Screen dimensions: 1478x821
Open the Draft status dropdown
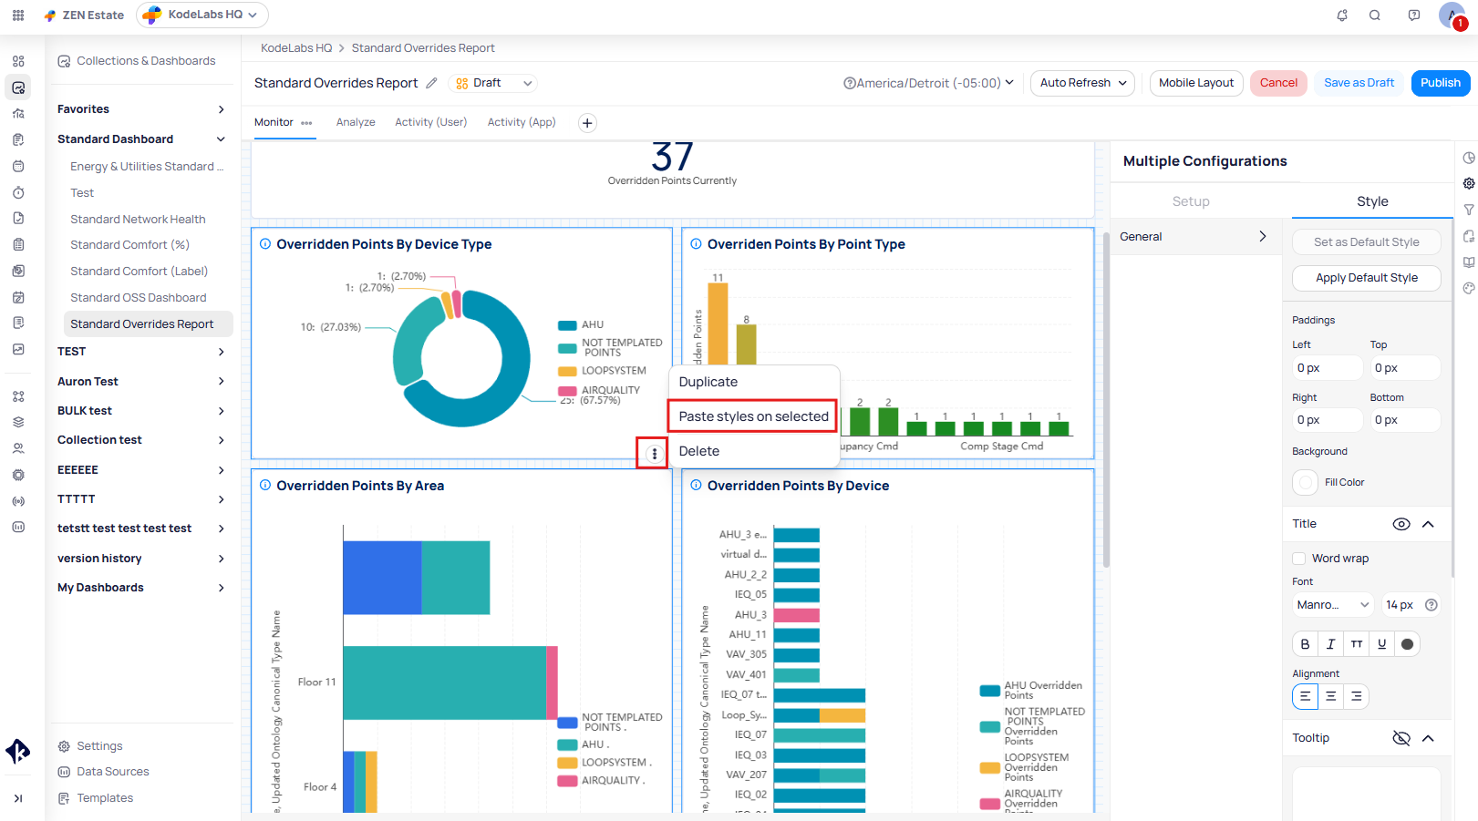tap(494, 83)
